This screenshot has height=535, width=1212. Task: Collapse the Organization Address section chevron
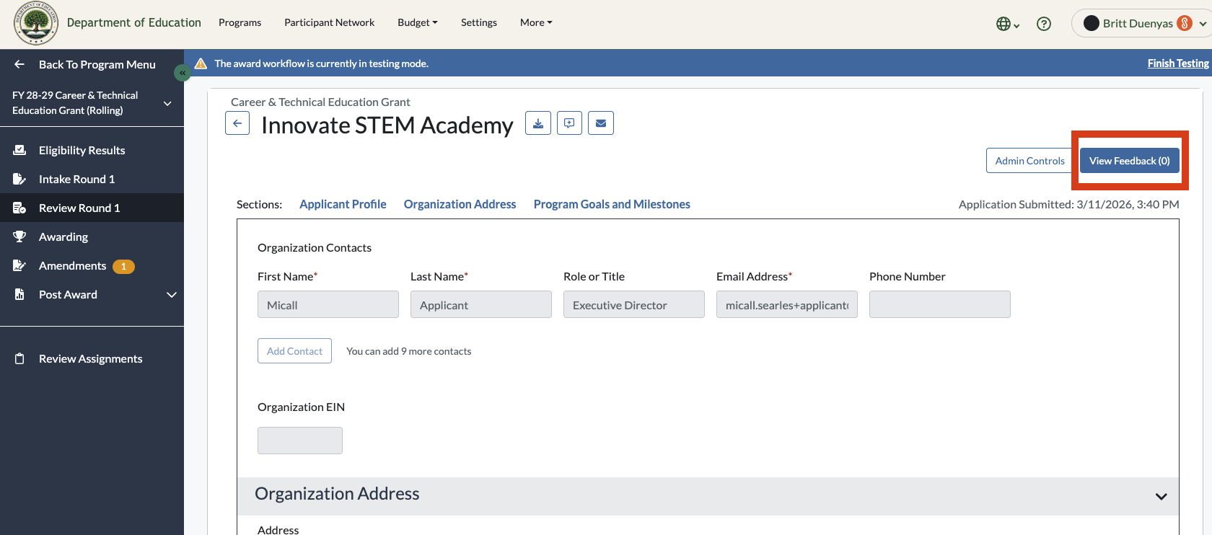(1161, 496)
